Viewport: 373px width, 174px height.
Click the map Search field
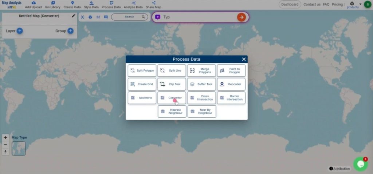(x=130, y=17)
